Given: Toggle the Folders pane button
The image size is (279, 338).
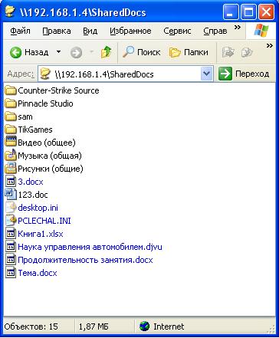Looking at the screenshot, I should pyautogui.click(x=189, y=52).
